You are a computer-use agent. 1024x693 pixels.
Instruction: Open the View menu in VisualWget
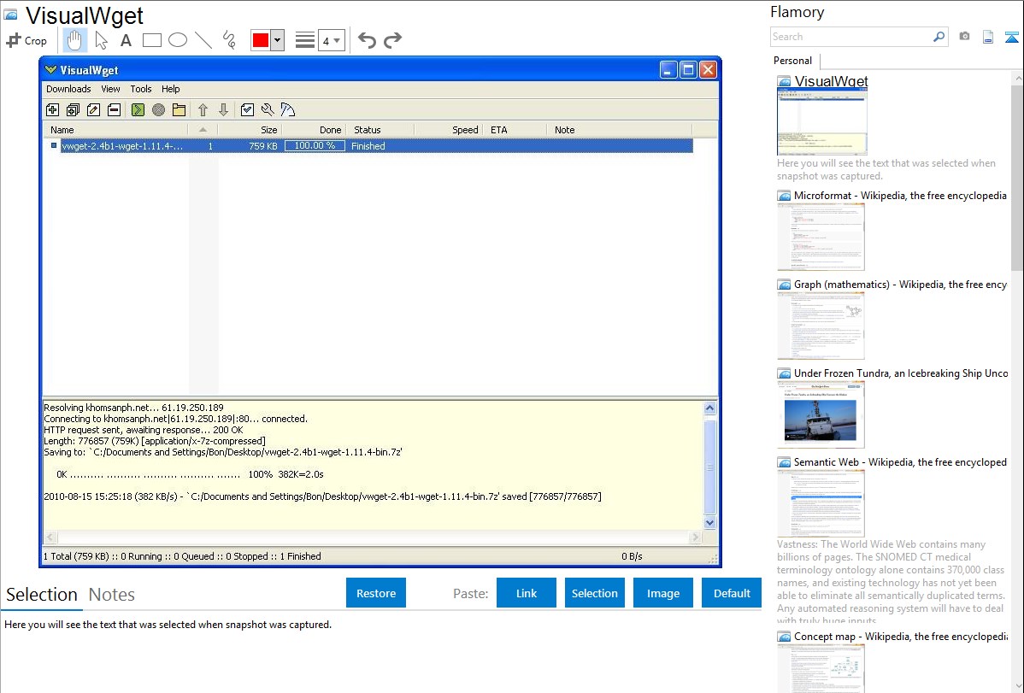tap(110, 89)
